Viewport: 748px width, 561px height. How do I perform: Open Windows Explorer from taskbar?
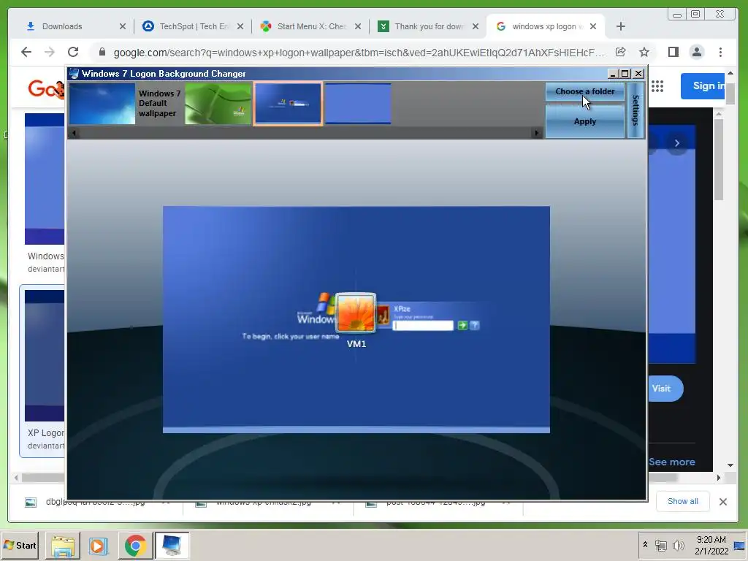point(63,545)
